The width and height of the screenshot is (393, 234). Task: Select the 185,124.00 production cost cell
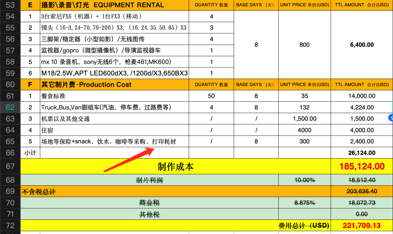pyautogui.click(x=362, y=167)
